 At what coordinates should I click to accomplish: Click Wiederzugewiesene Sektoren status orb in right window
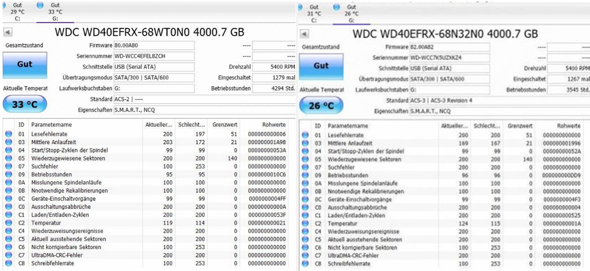305,159
